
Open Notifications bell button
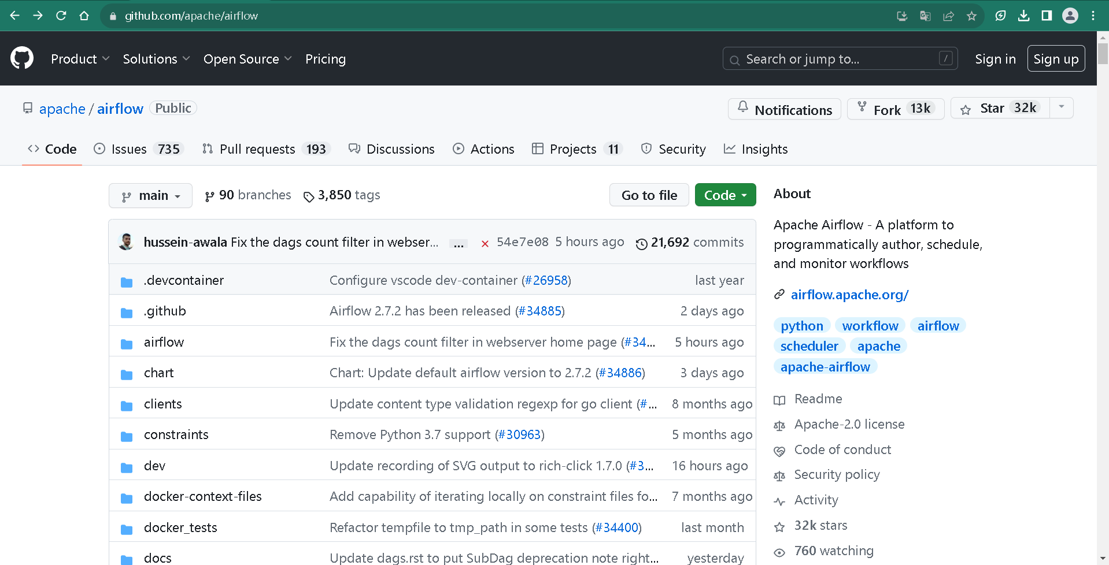tap(784, 109)
